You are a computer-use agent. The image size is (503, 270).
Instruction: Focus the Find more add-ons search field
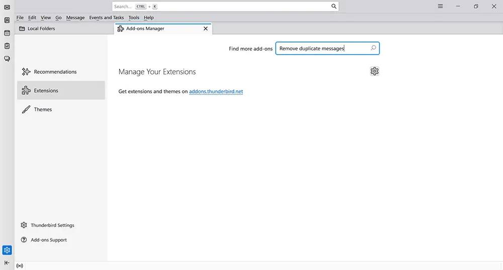tap(327, 48)
